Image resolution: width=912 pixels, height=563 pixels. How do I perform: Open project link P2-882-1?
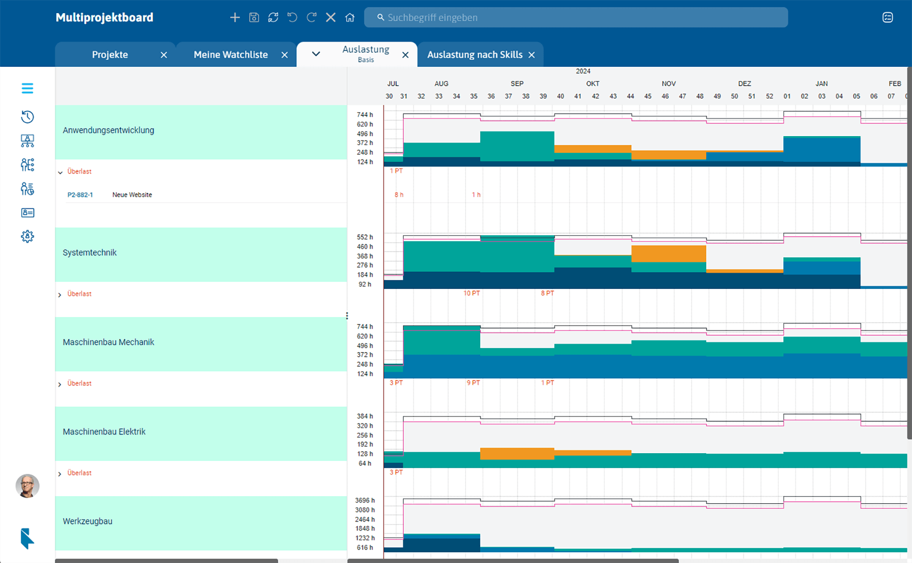80,195
